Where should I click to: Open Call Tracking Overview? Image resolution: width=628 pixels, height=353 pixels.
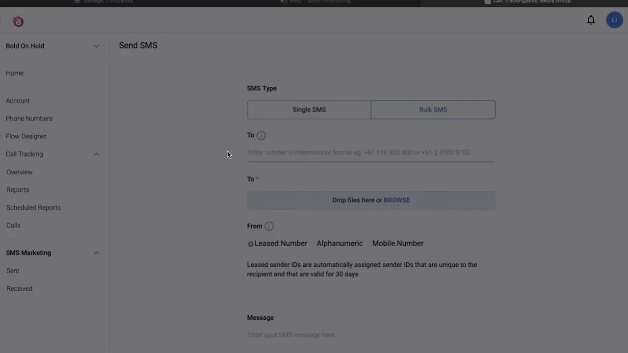(x=19, y=172)
